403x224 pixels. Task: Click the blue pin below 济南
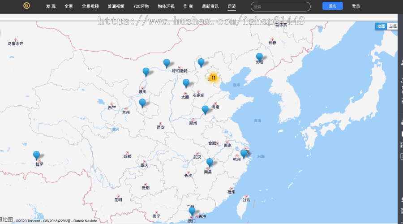pyautogui.click(x=205, y=110)
